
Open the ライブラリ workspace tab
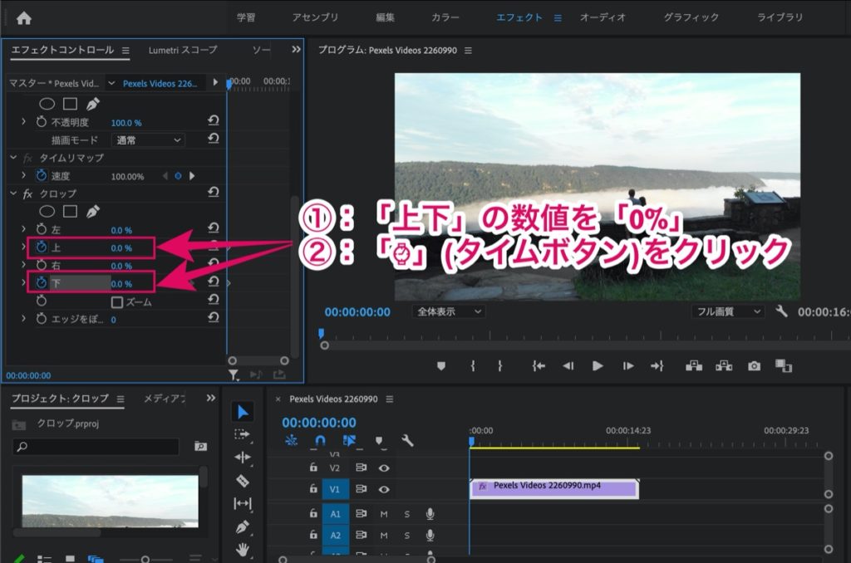coord(780,17)
